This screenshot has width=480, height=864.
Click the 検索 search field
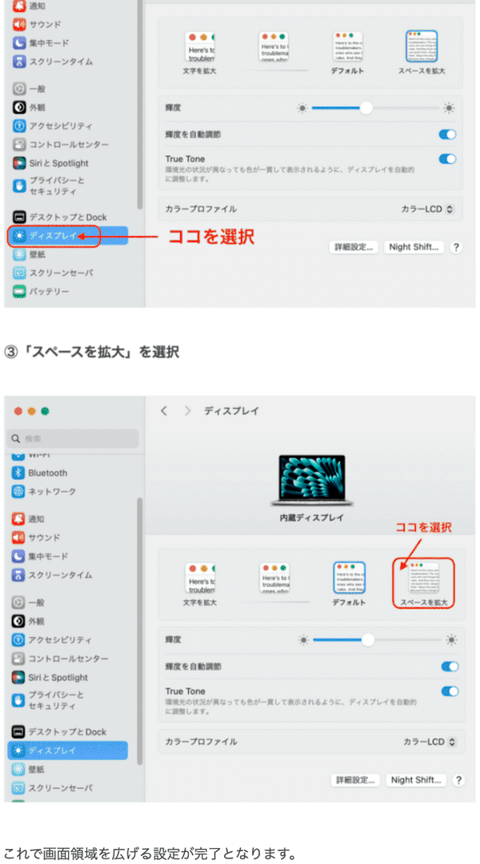click(72, 438)
